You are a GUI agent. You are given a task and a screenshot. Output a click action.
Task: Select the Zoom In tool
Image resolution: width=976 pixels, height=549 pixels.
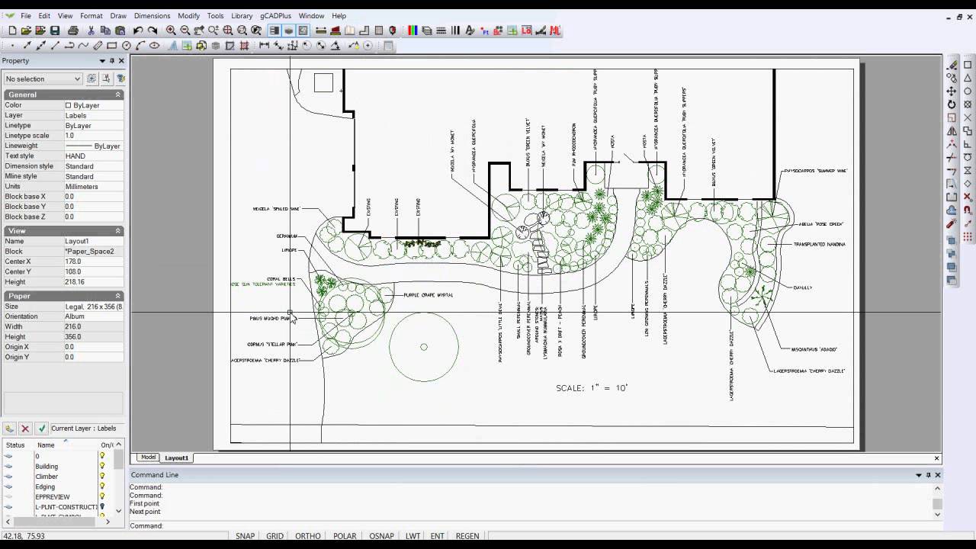click(171, 30)
